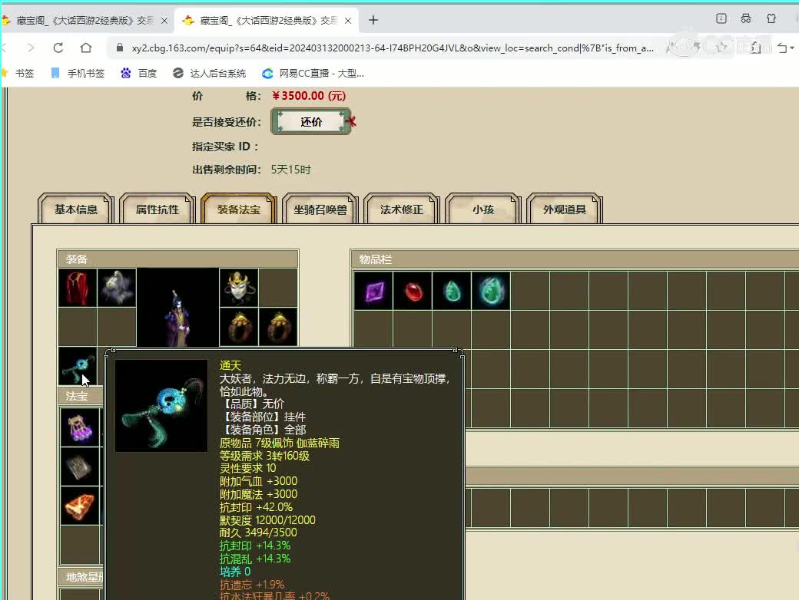Open the 外观道具 tab
799x600 pixels.
564,209
